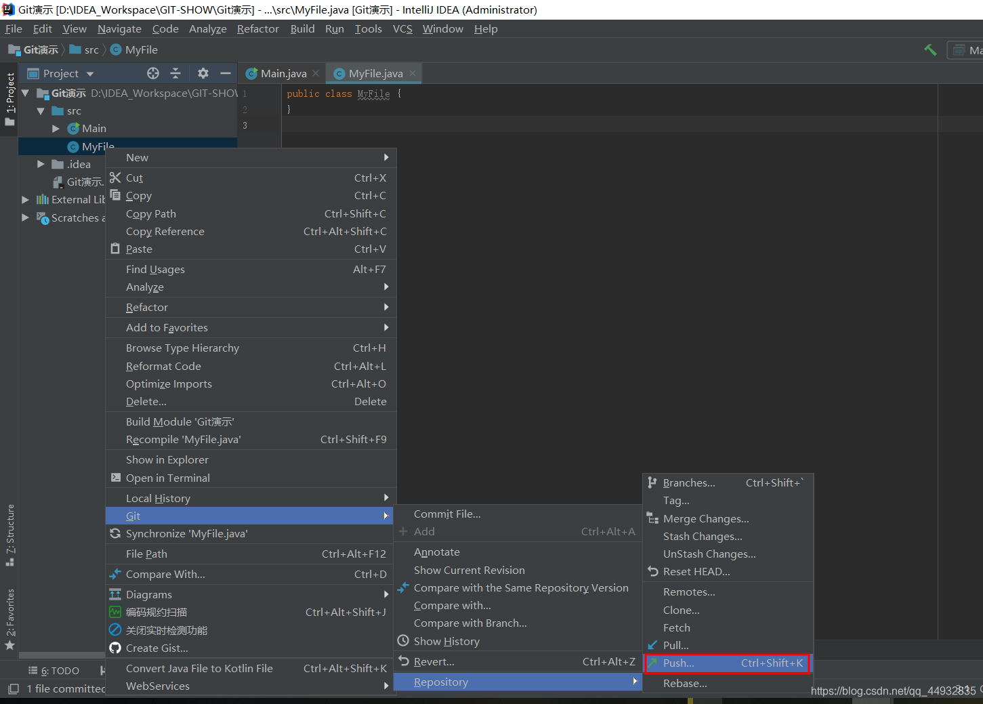The width and height of the screenshot is (983, 704).
Task: Expand the Scratches node
Action: point(26,218)
